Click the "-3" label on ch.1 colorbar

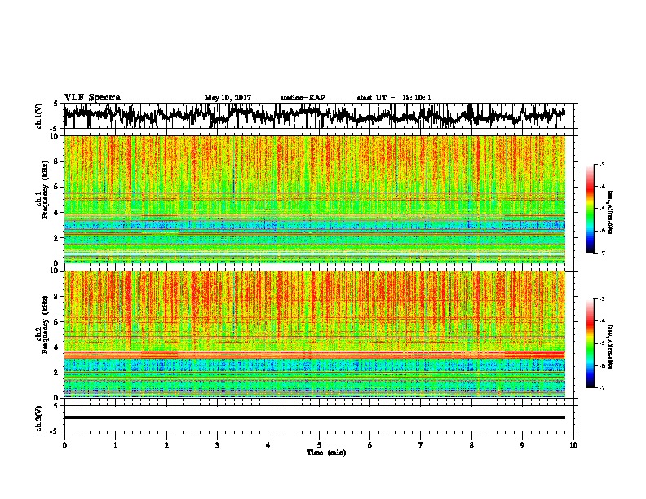click(601, 164)
